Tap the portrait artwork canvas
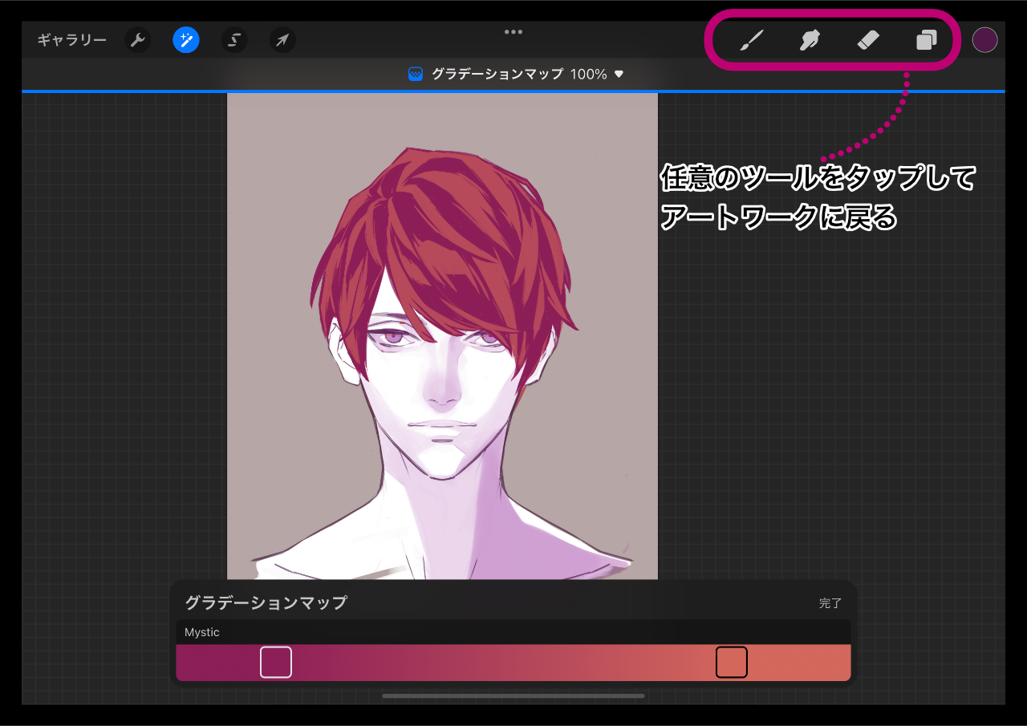Image resolution: width=1027 pixels, height=726 pixels. click(442, 335)
